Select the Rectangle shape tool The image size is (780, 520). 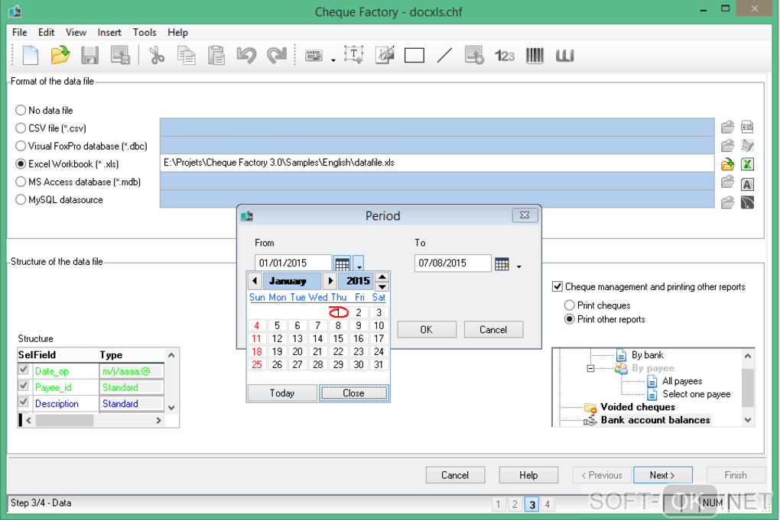(x=414, y=55)
